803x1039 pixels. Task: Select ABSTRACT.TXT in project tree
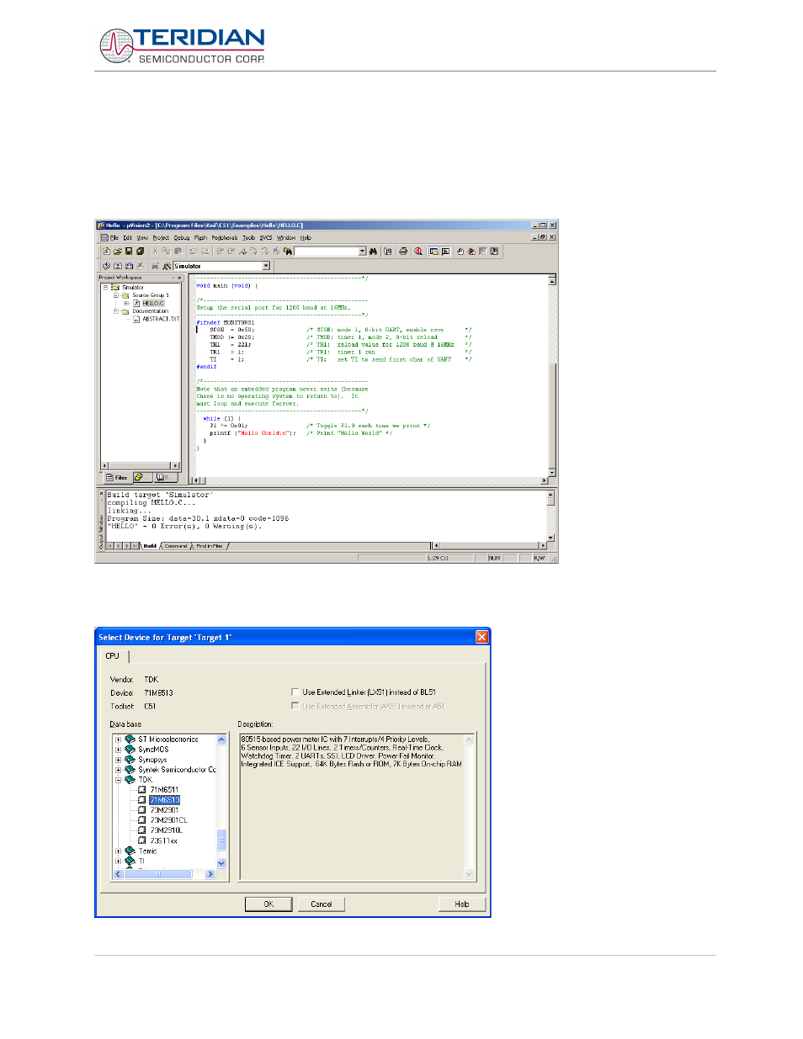(x=160, y=319)
